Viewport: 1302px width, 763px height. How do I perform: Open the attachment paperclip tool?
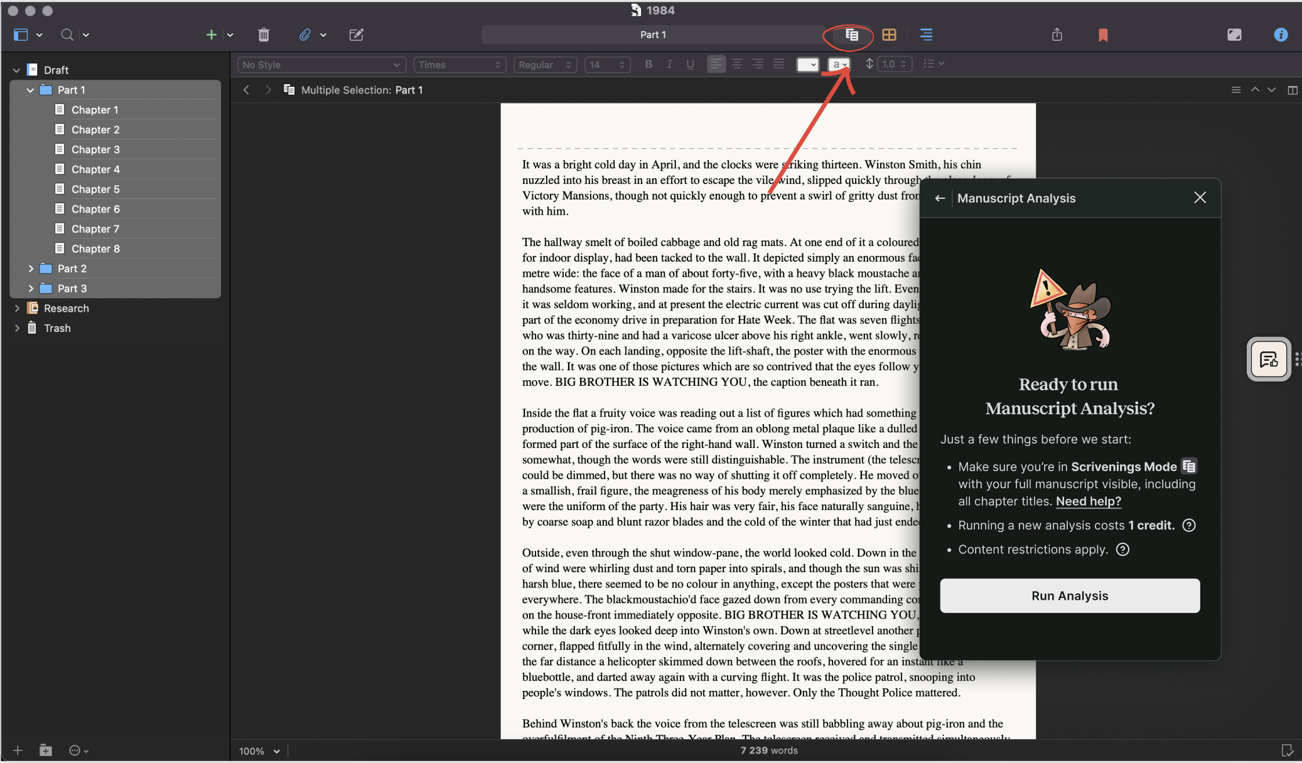click(304, 35)
